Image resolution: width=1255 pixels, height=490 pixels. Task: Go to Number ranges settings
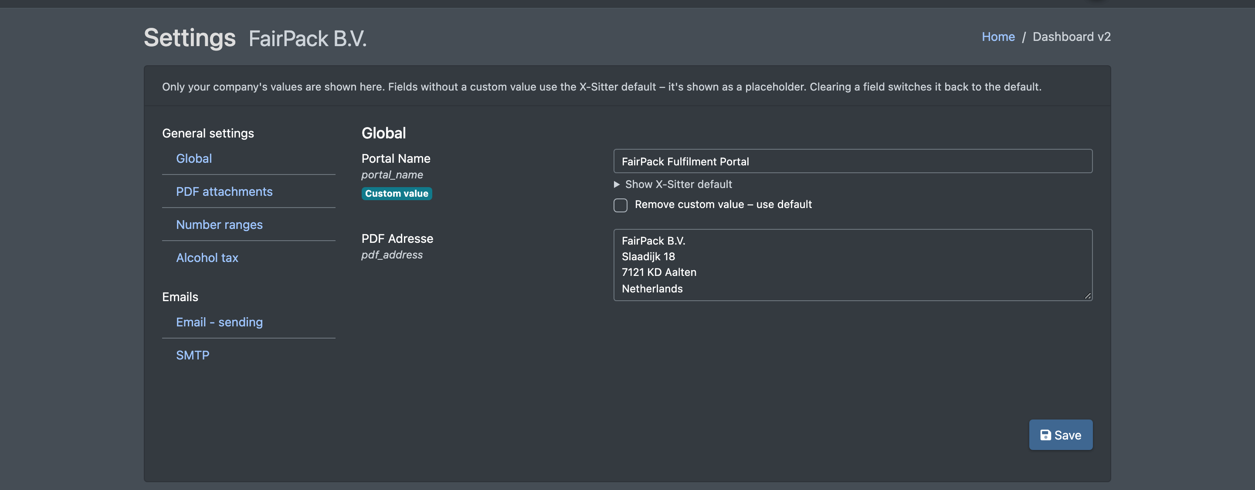click(219, 224)
